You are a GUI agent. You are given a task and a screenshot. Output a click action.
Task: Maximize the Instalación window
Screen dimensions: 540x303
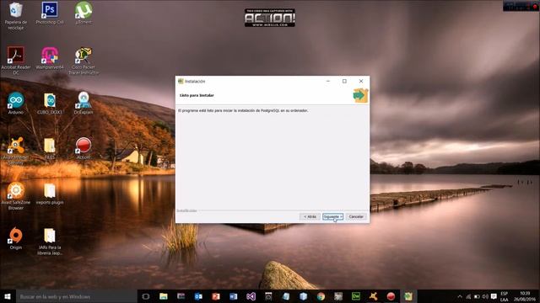click(344, 81)
